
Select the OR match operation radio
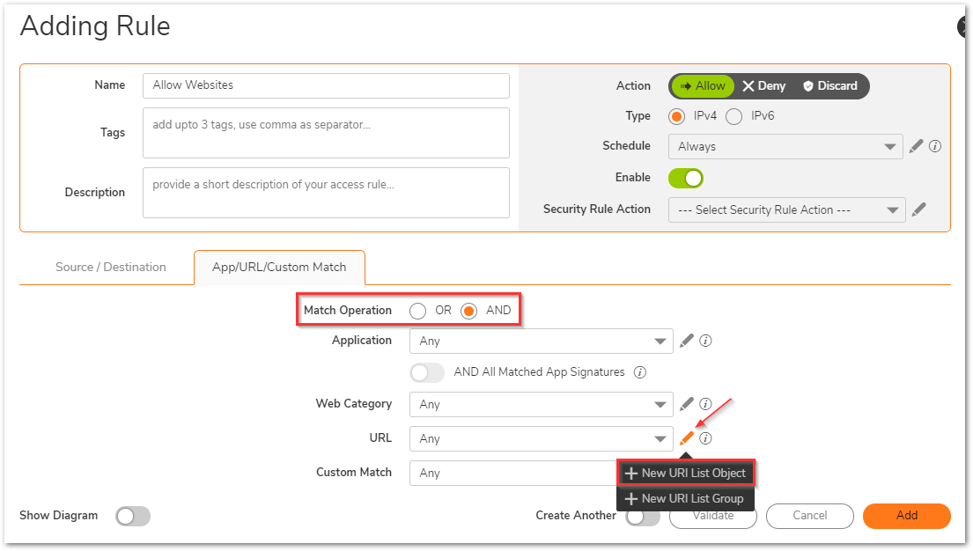coord(418,311)
